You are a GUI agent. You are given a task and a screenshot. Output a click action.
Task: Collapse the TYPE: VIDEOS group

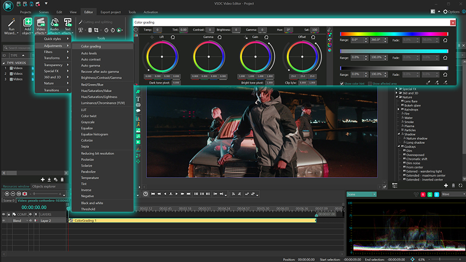click(x=4, y=63)
